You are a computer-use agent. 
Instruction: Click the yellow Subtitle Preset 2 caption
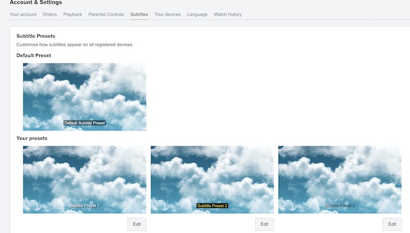click(x=212, y=206)
